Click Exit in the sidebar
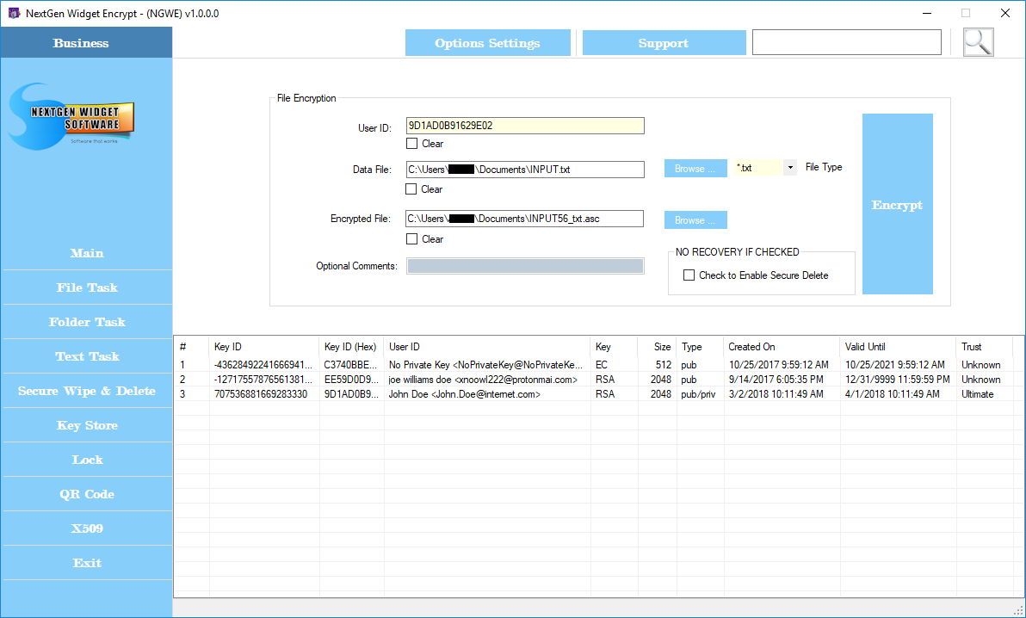This screenshot has height=618, width=1026. (x=87, y=563)
